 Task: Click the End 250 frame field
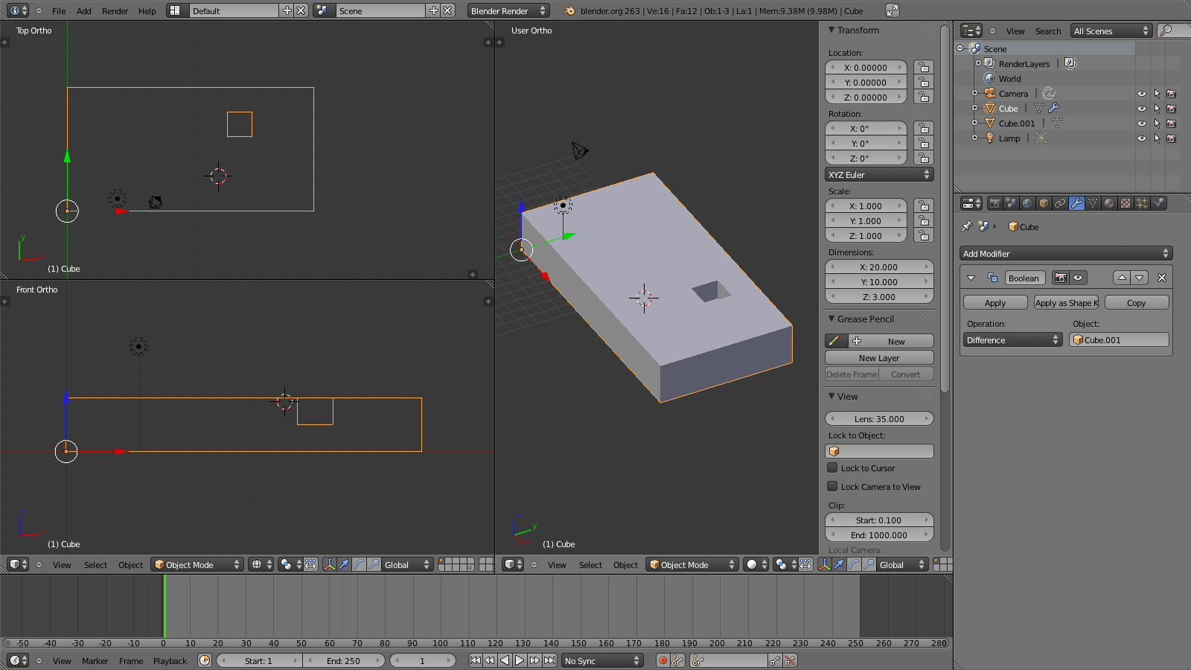(x=343, y=661)
